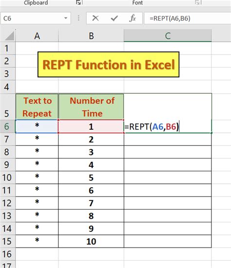
Task: Click the 'Number of Time' header cell
Action: [91, 107]
